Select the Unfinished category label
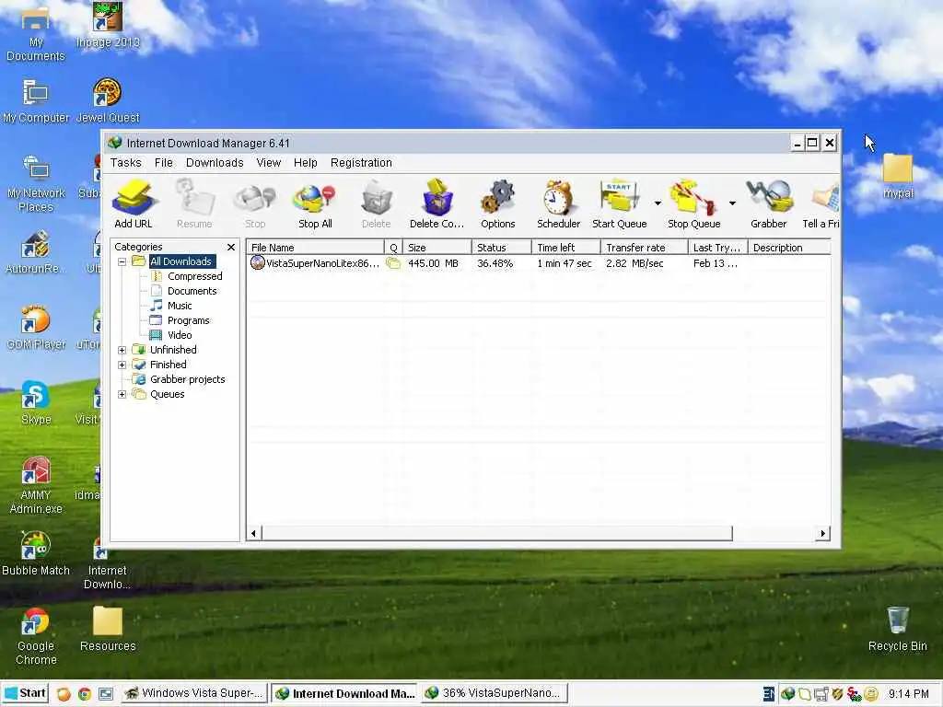Image resolution: width=943 pixels, height=707 pixels. tap(173, 350)
